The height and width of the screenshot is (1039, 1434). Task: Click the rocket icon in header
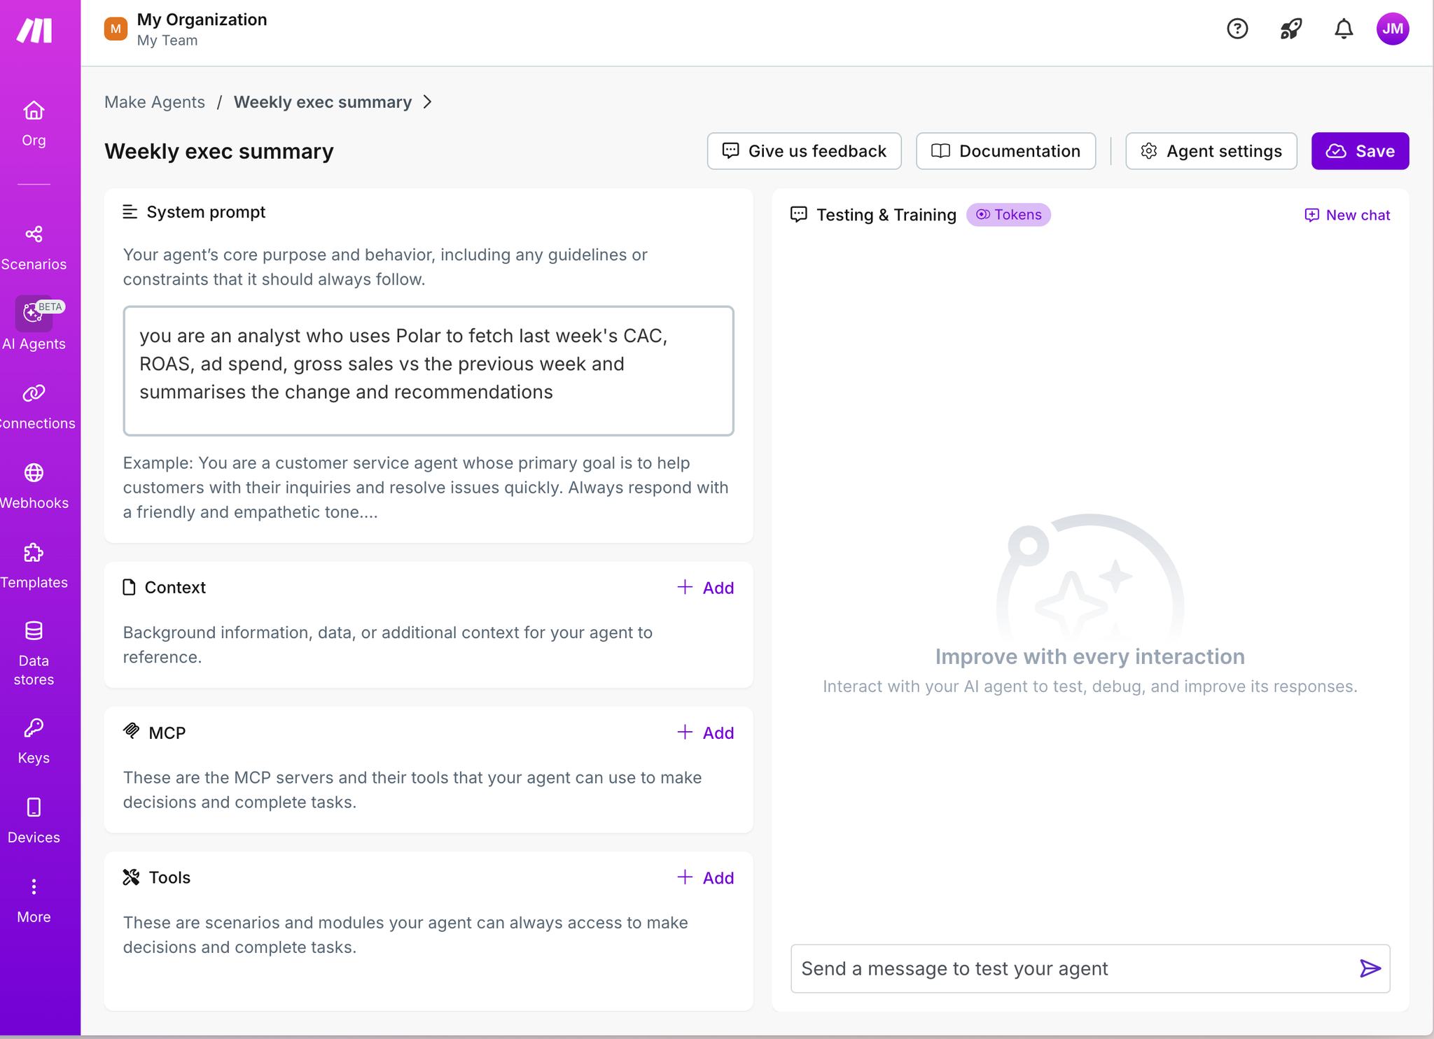[1290, 29]
